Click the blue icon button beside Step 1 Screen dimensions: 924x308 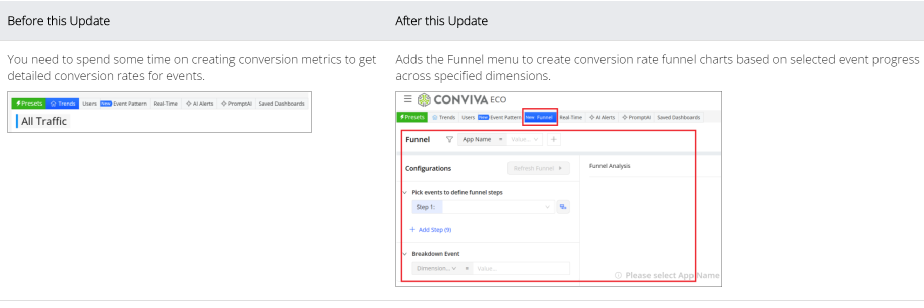coord(563,207)
